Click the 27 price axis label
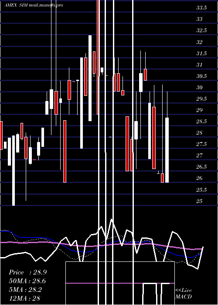 point(199,156)
